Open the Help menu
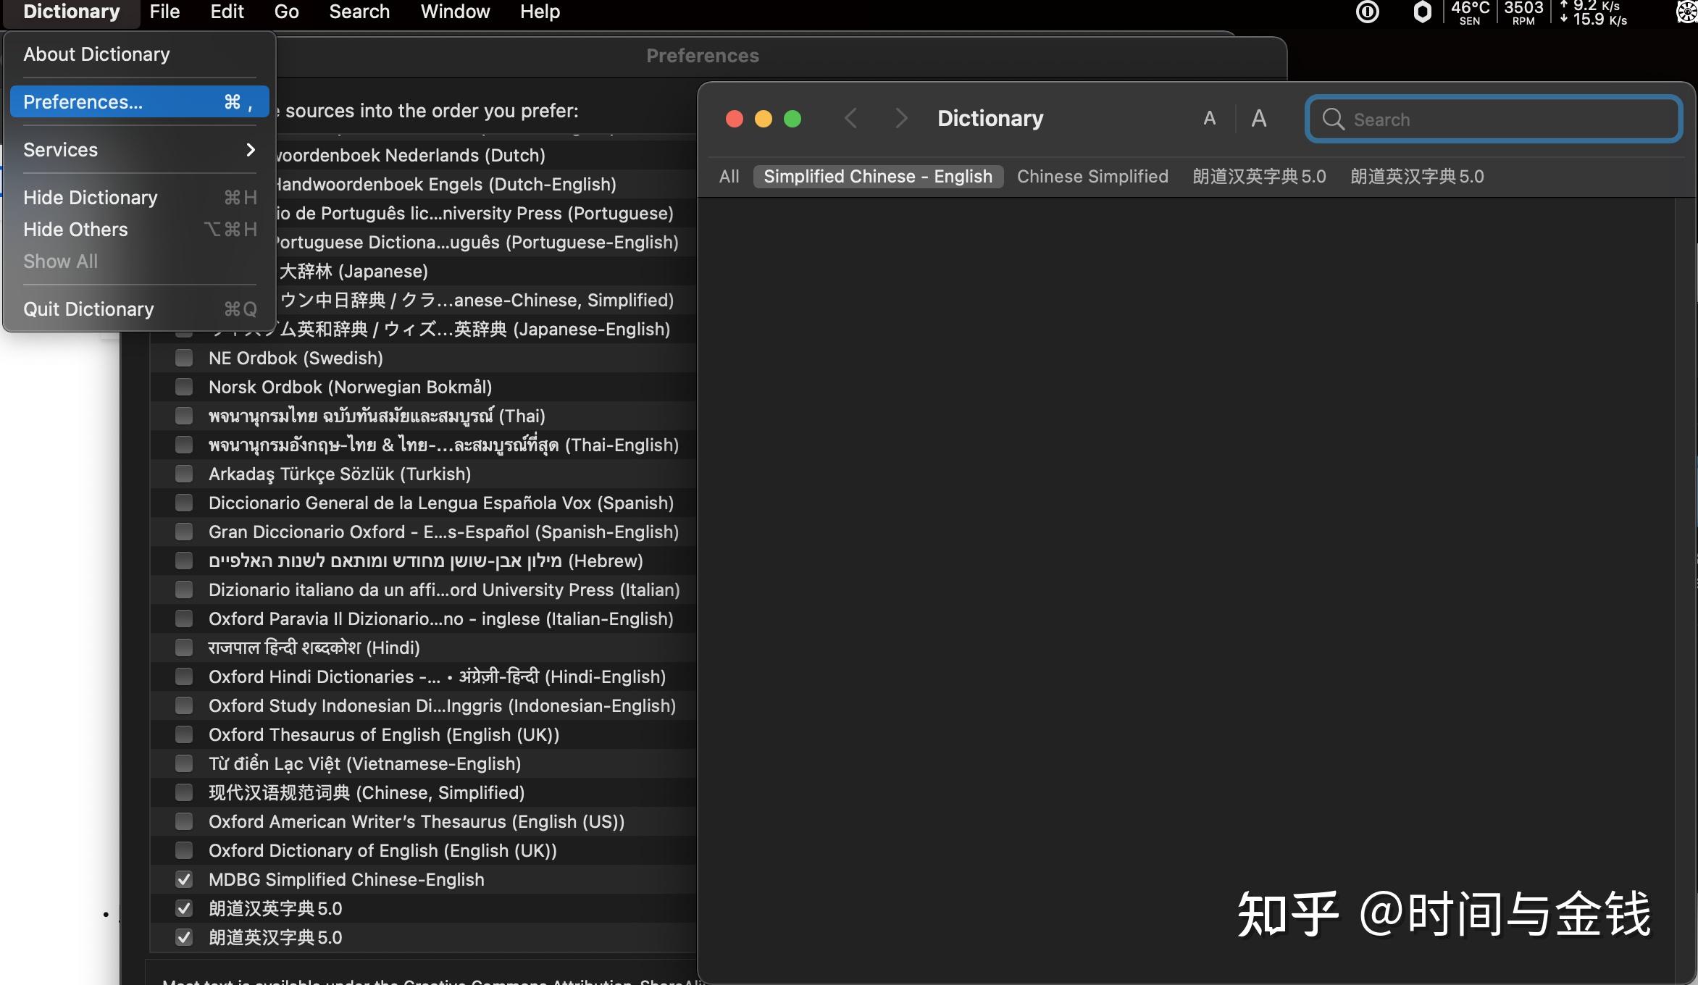The width and height of the screenshot is (1698, 985). [x=540, y=12]
